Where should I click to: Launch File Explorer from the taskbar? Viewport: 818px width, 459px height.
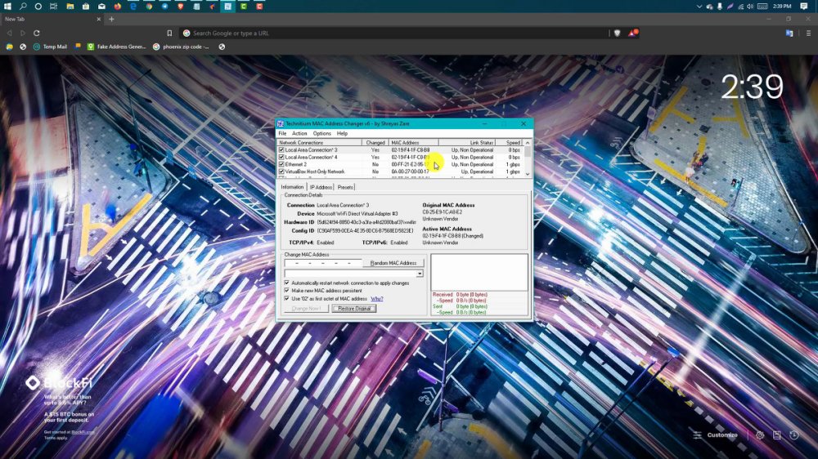70,7
